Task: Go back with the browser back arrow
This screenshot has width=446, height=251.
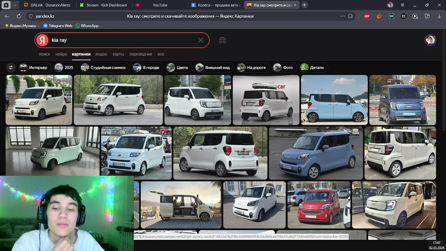Action: 7,16
